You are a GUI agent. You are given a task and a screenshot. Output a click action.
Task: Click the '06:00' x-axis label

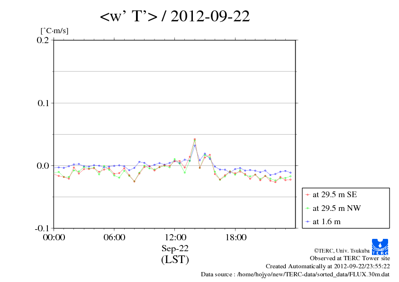point(114,237)
